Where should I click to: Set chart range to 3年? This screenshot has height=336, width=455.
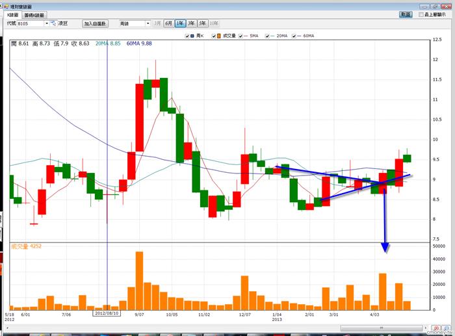(191, 23)
